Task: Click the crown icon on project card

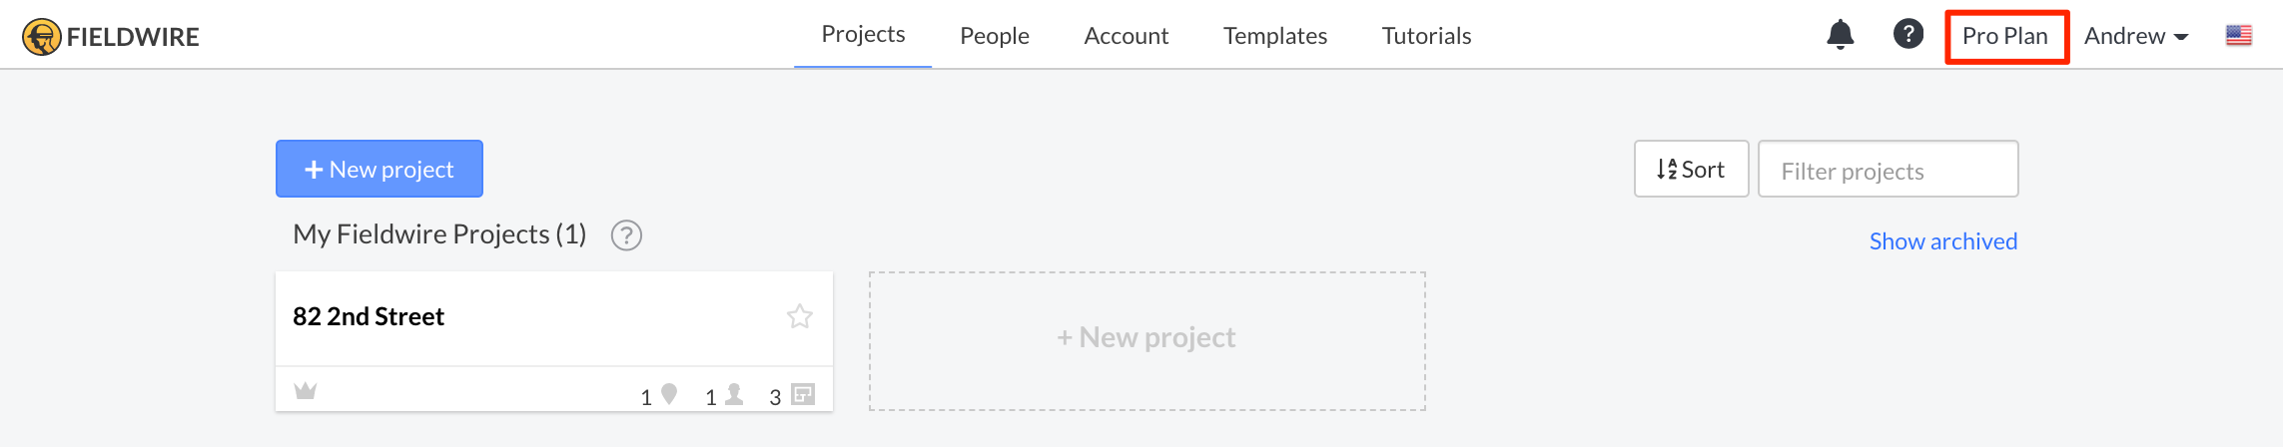Action: pos(306,390)
